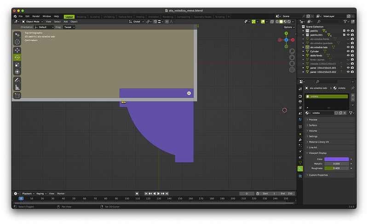
Task: Switch to the Shading workspace tab
Action: 140,17
